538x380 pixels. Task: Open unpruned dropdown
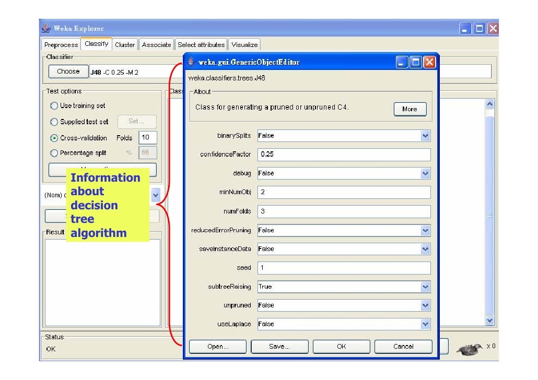(x=425, y=305)
